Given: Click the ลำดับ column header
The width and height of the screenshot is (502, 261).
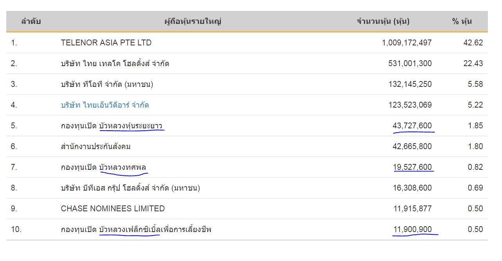Looking at the screenshot, I should click(x=31, y=22).
